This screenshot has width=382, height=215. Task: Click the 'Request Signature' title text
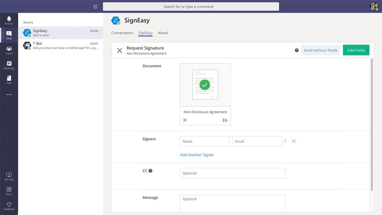[145, 48]
